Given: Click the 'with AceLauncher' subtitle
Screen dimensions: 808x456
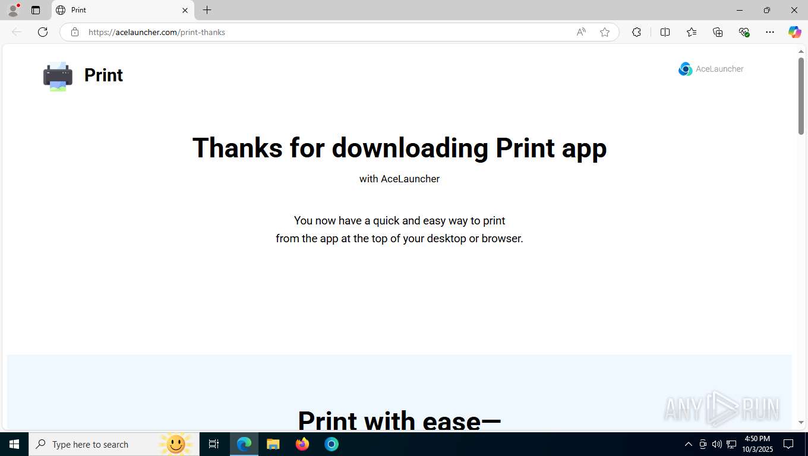Looking at the screenshot, I should click(399, 179).
